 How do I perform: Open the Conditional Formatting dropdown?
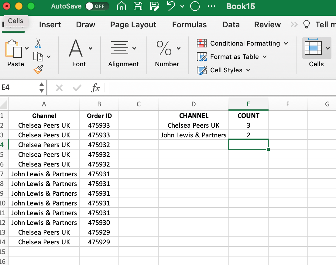click(x=286, y=43)
